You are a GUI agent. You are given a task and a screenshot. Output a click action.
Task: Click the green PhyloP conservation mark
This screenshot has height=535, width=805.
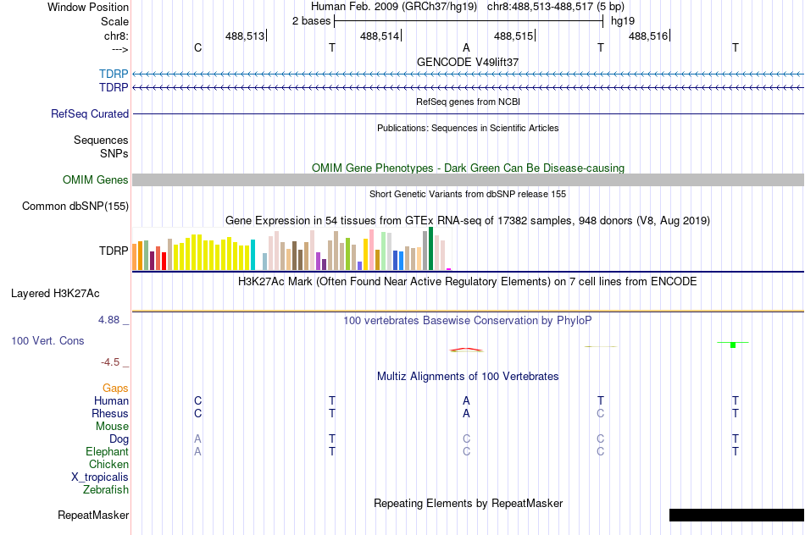[733, 345]
